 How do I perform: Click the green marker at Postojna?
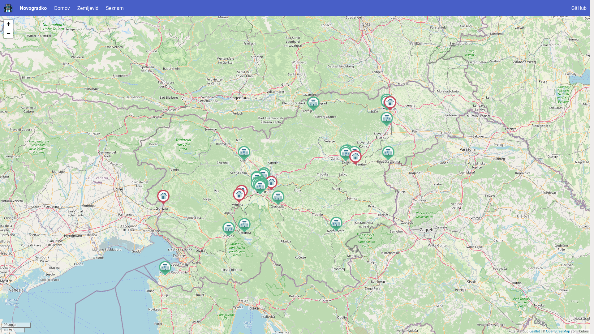pos(229,229)
